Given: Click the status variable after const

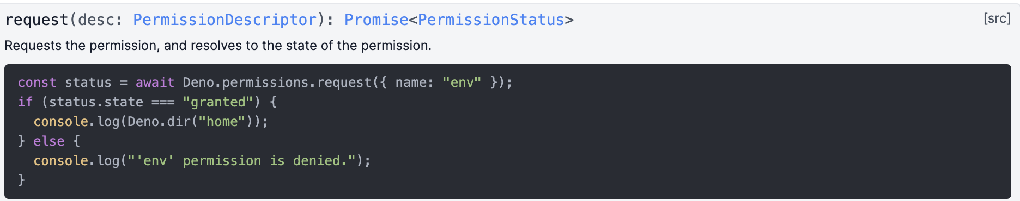Looking at the screenshot, I should click(x=88, y=83).
